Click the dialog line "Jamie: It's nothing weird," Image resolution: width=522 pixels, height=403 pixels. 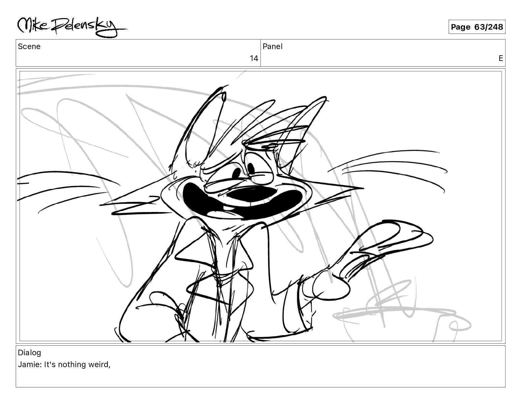point(64,364)
